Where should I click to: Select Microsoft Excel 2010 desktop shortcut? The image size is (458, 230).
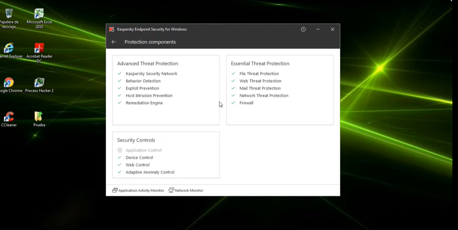[39, 19]
